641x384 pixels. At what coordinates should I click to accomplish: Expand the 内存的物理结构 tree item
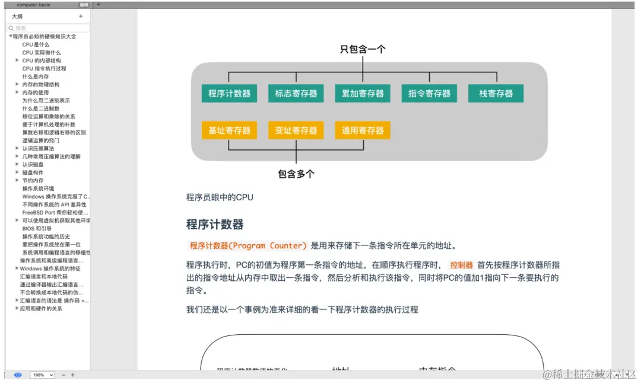coord(17,84)
